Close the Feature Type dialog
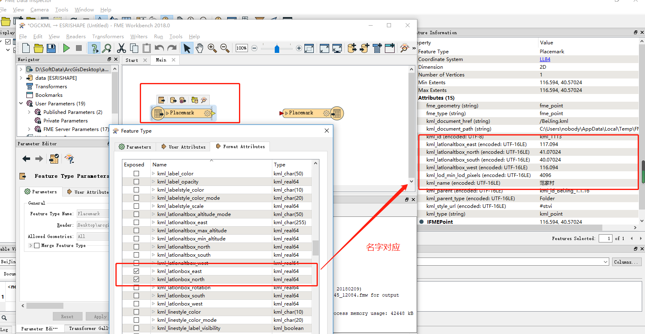This screenshot has height=334, width=645. tap(327, 131)
